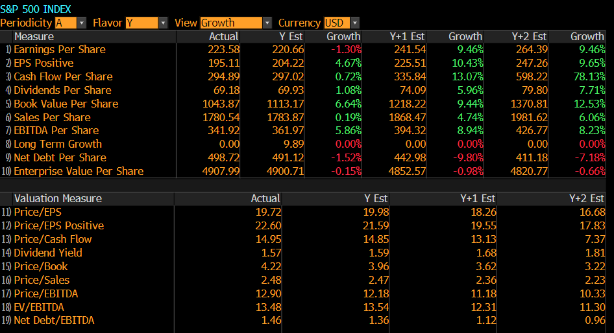This screenshot has height=333, width=614.
Task: Click the -9.80% Net Debt growth value
Action: (x=468, y=158)
